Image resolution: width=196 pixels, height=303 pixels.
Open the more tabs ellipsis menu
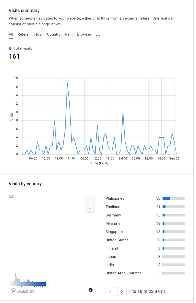(98, 35)
